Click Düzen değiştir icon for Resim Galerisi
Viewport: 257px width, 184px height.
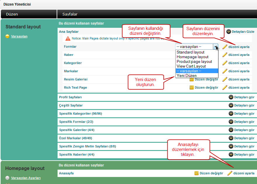point(192,79)
